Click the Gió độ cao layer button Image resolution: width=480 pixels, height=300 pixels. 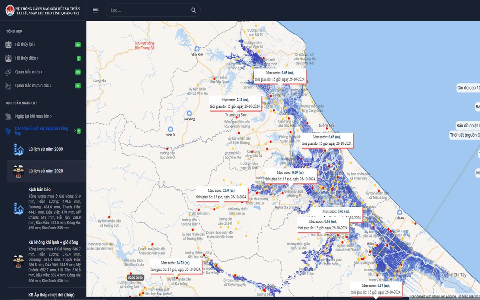tap(468, 88)
